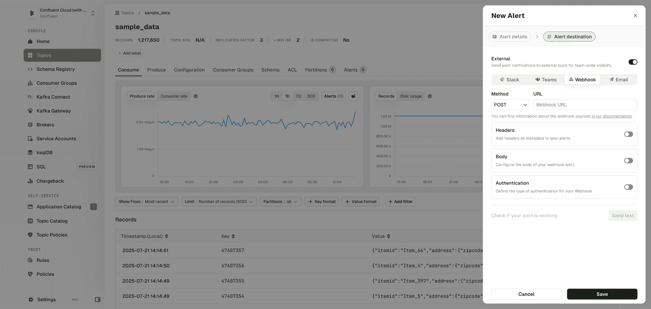This screenshot has height=309, width=651.
Task: Click the Brokers icon in sidebar
Action: (30, 125)
